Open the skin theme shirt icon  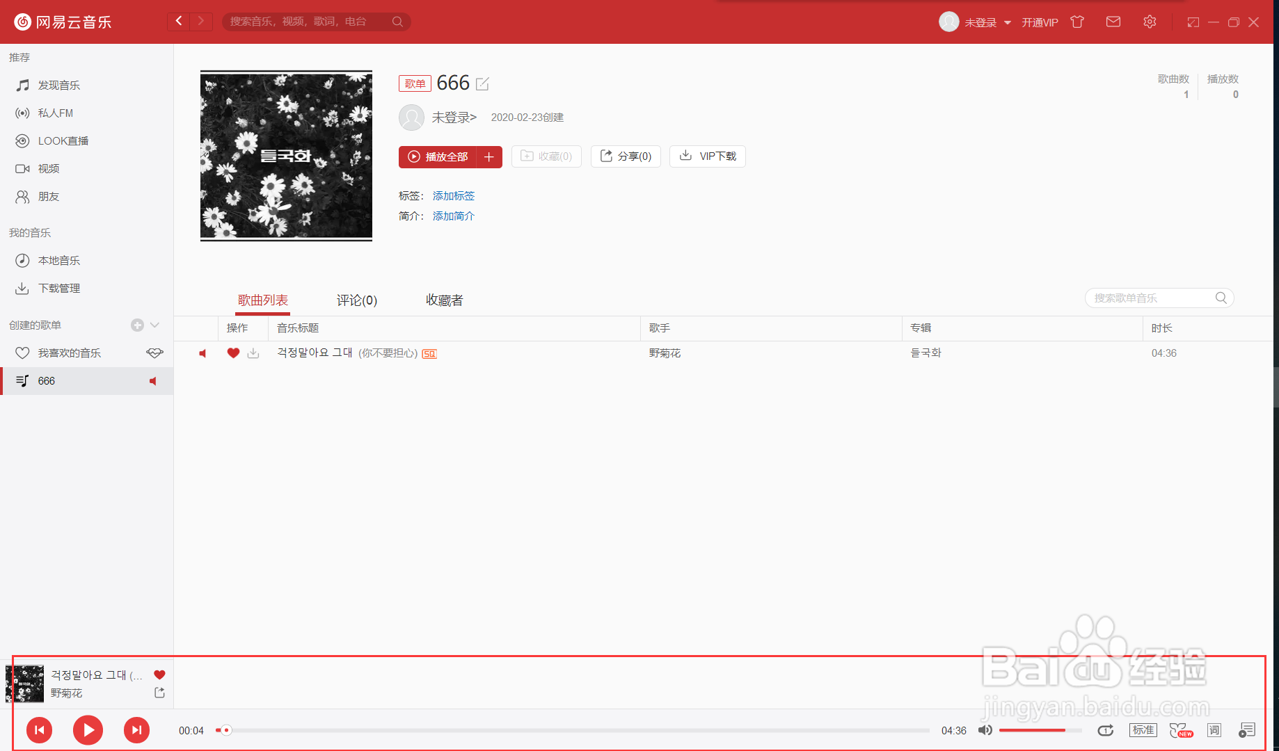click(x=1077, y=22)
